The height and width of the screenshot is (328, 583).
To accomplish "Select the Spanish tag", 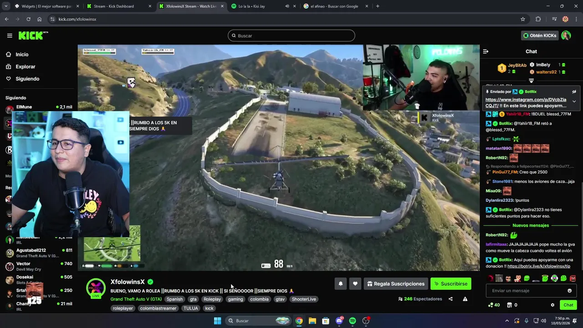I will (x=174, y=299).
